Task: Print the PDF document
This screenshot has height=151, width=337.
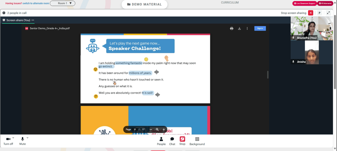Action: [232, 28]
